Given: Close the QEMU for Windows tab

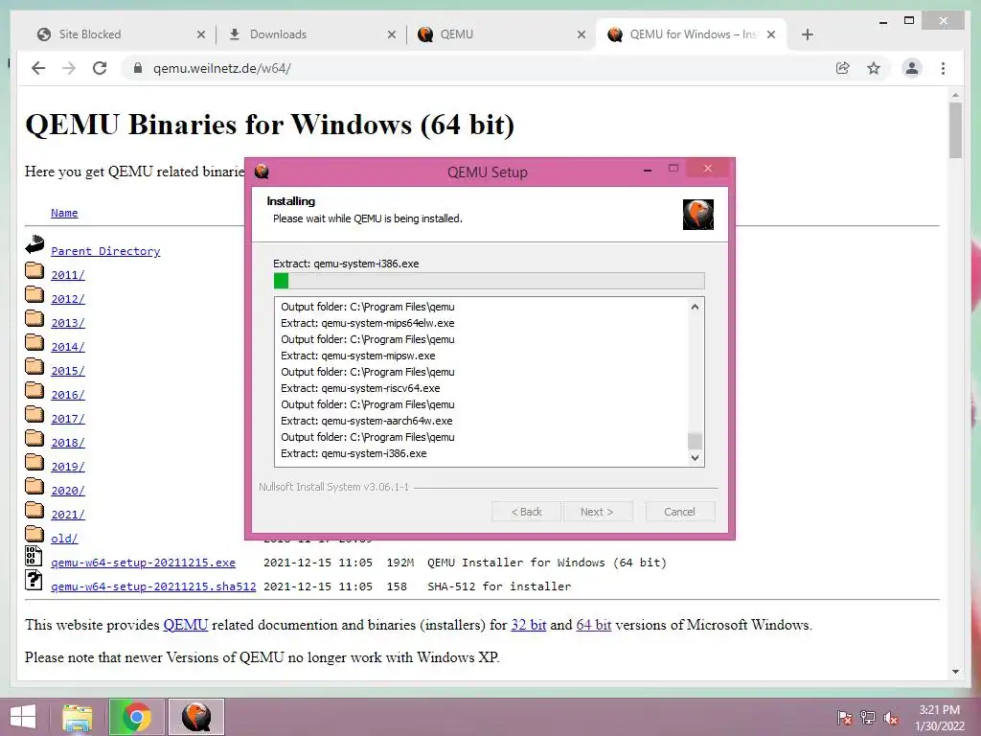Looking at the screenshot, I should (x=771, y=34).
